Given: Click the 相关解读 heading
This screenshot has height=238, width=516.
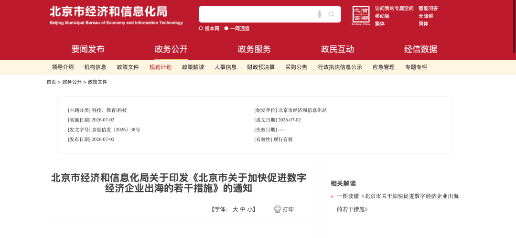Looking at the screenshot, I should click(343, 184).
